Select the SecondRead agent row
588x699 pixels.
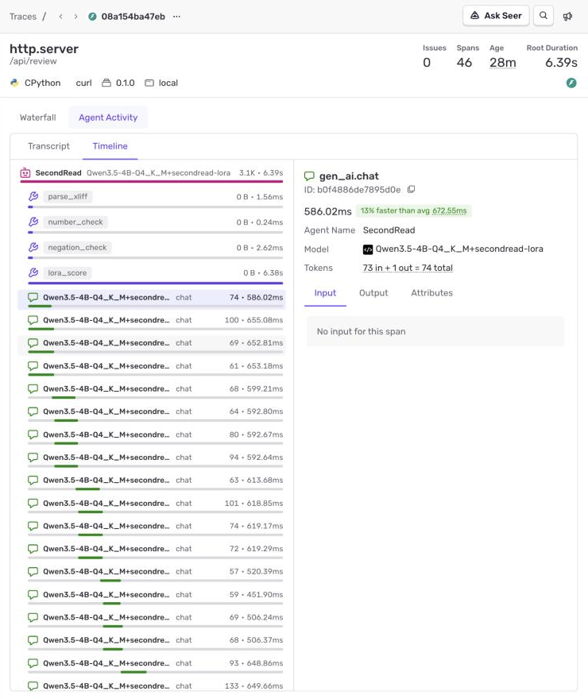click(152, 173)
